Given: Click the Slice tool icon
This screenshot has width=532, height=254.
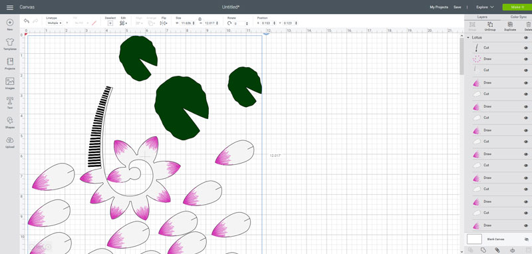Looking at the screenshot, I should [471, 250].
